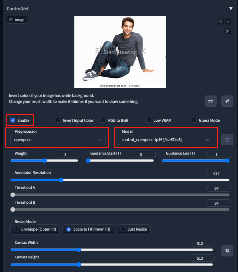Click the Threshold A value field
The width and height of the screenshot is (238, 272).
pyautogui.click(x=218, y=188)
